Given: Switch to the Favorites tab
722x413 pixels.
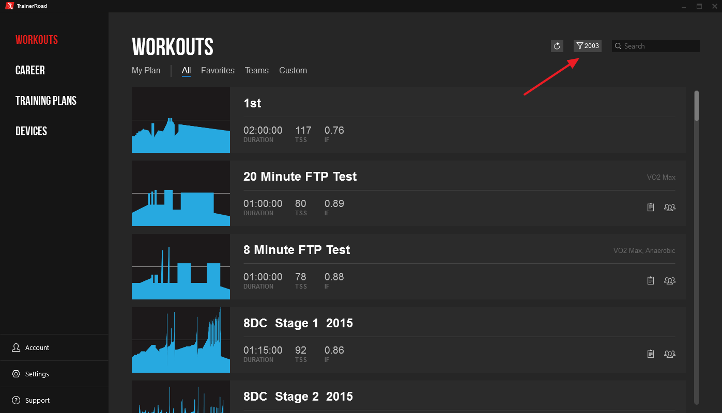Looking at the screenshot, I should pos(218,70).
